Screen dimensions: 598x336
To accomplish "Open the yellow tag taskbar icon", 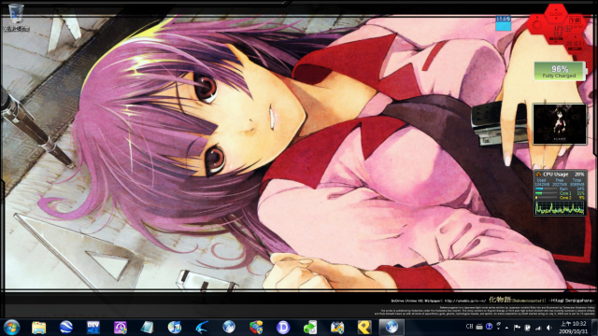I will point(364,328).
